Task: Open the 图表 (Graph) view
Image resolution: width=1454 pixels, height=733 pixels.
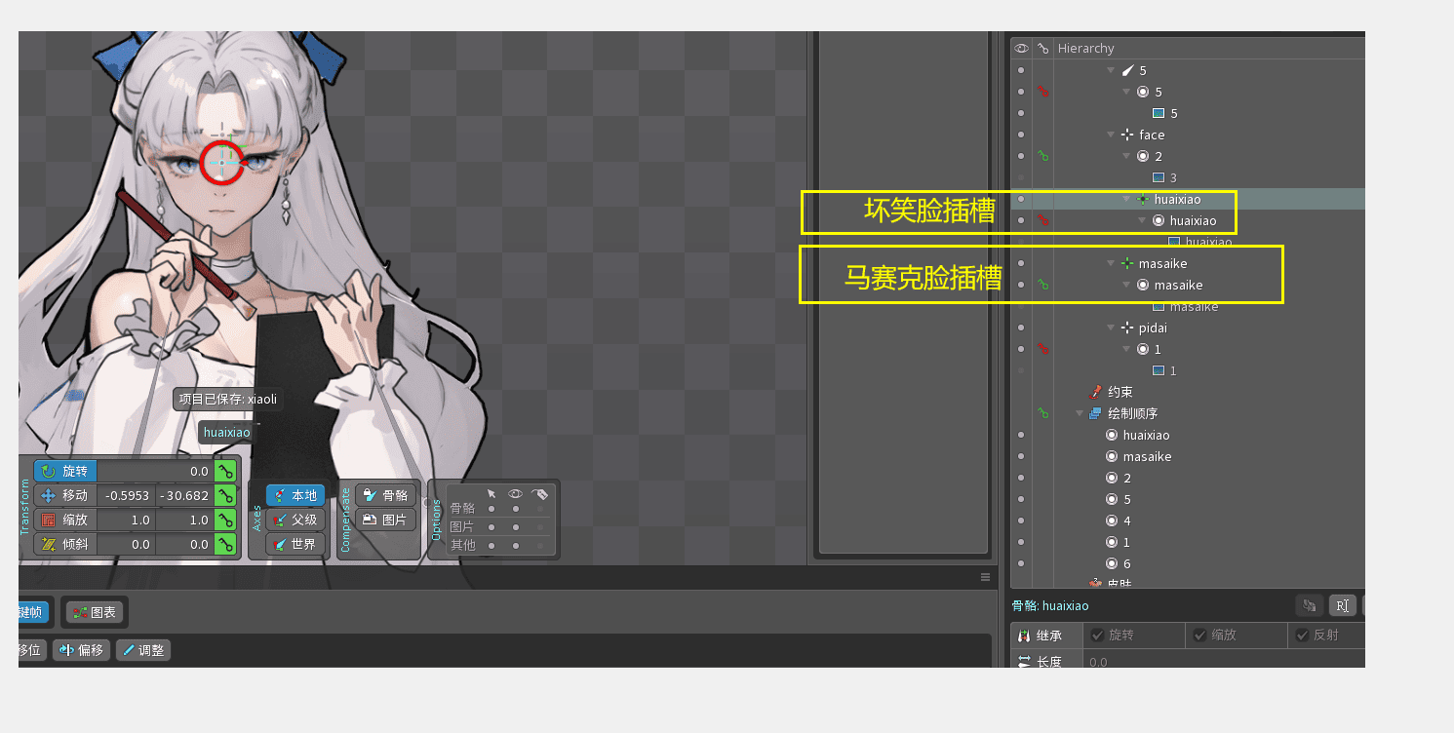Action: [x=95, y=612]
